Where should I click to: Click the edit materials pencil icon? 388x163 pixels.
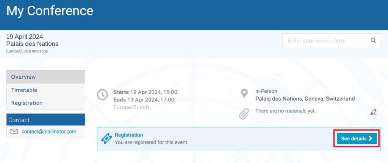(373, 112)
